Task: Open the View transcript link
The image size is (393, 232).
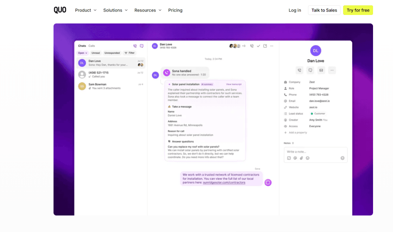Action: coord(234,84)
